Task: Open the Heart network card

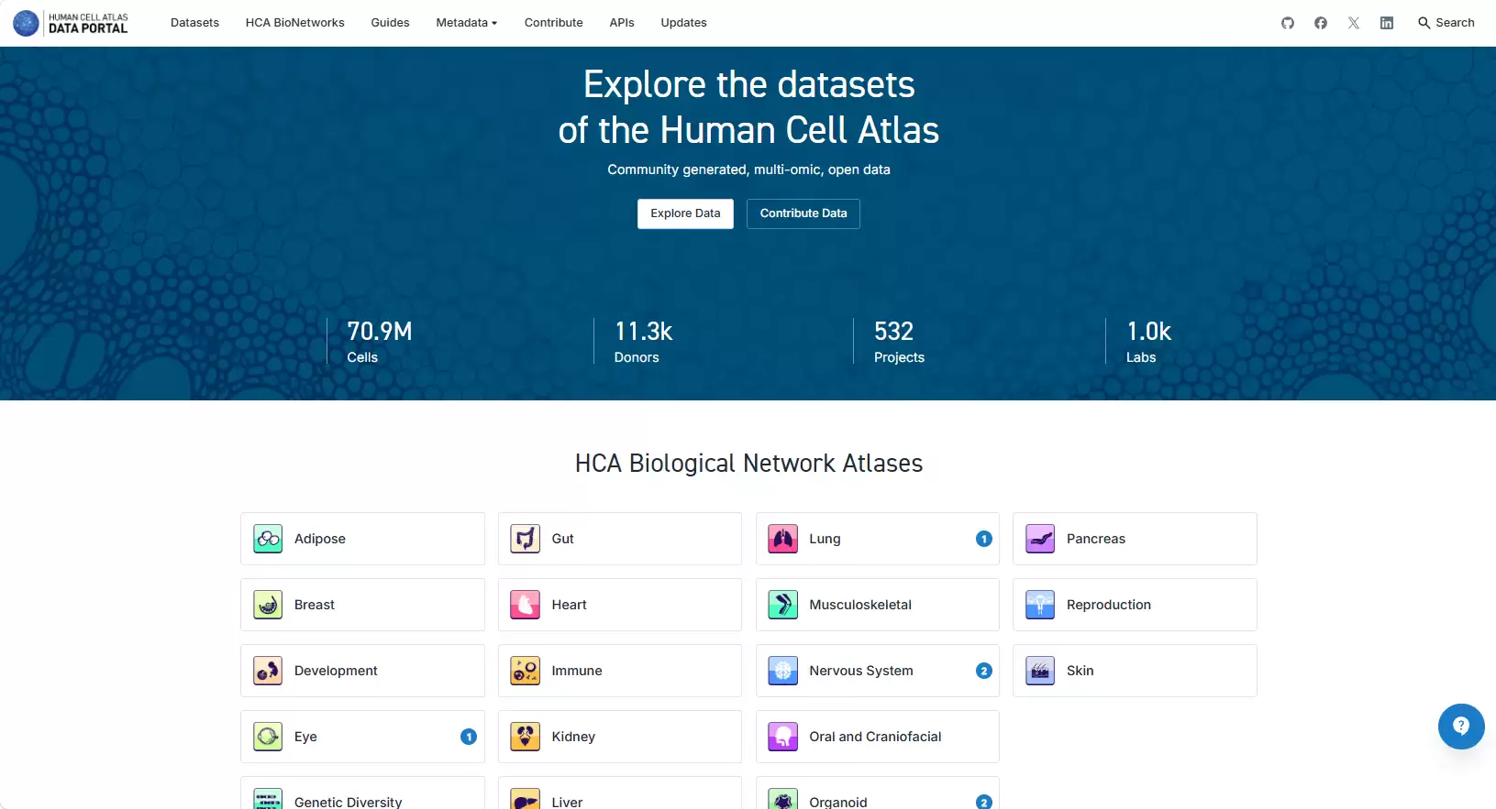Action: (x=620, y=605)
